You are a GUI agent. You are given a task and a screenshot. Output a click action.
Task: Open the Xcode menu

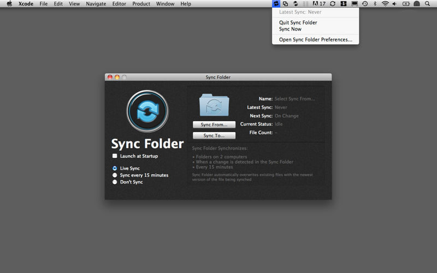(x=26, y=4)
